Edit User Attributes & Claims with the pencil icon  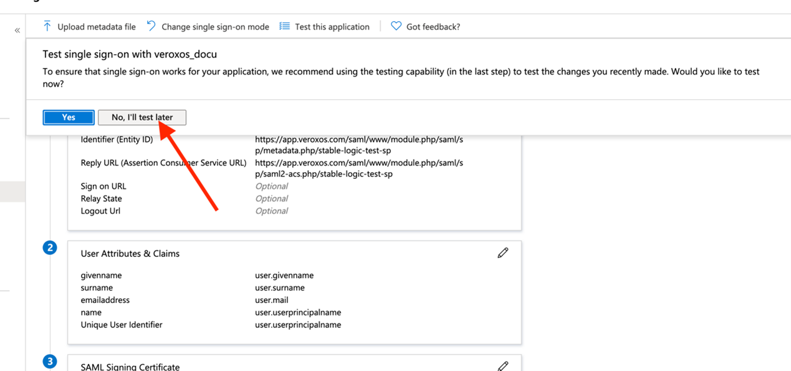point(503,253)
